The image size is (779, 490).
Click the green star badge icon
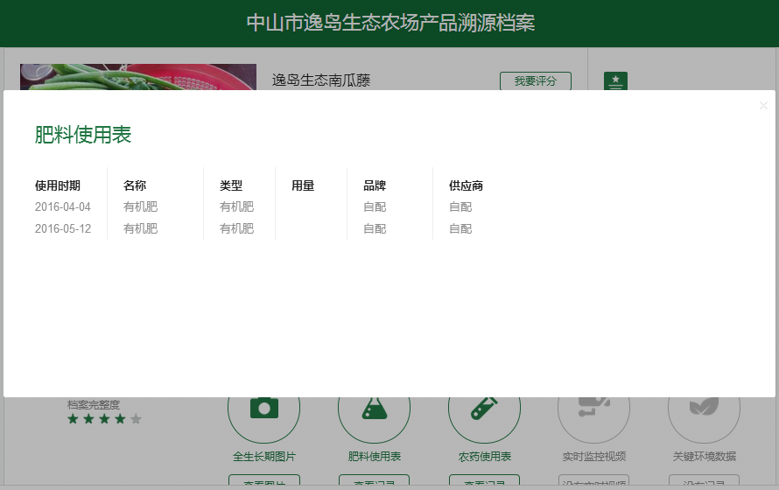pyautogui.click(x=615, y=80)
